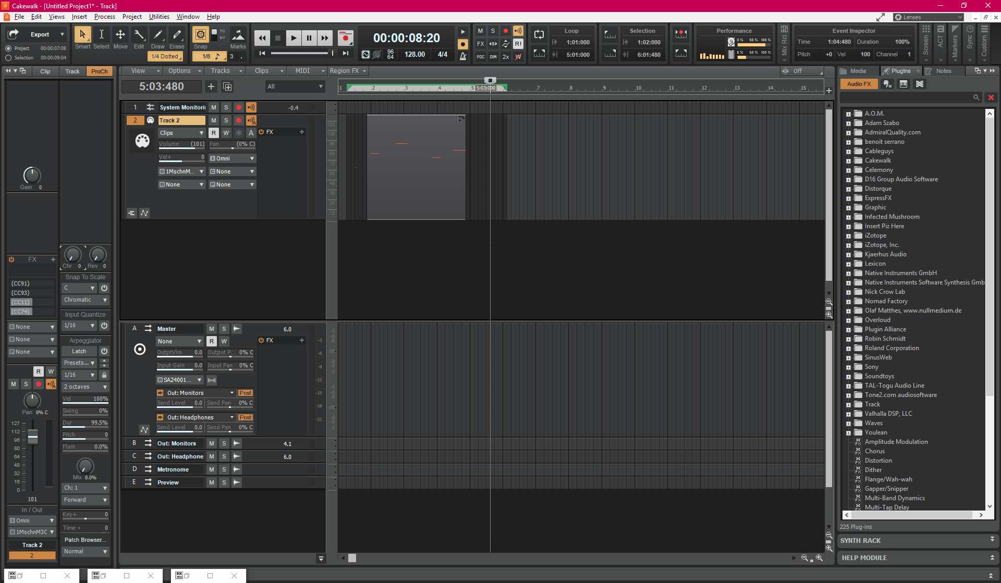Enable the Snap To Scale power button
Viewport: 1001px width, 583px height.
click(x=104, y=288)
